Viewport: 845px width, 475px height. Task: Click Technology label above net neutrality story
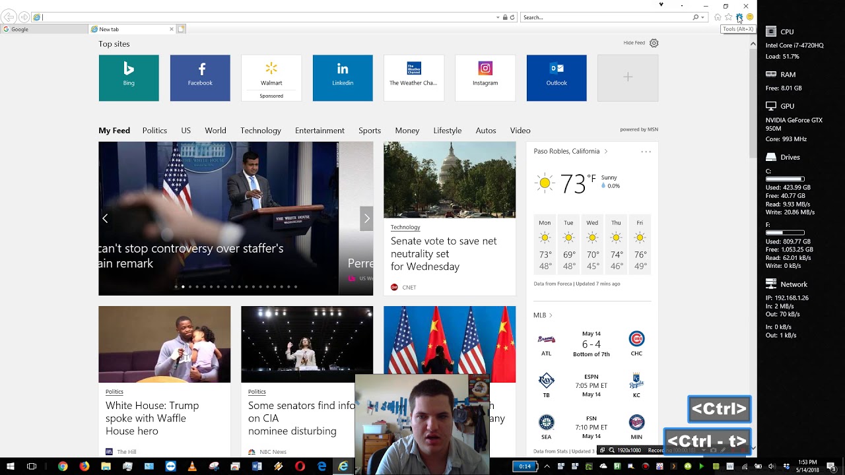tap(405, 227)
